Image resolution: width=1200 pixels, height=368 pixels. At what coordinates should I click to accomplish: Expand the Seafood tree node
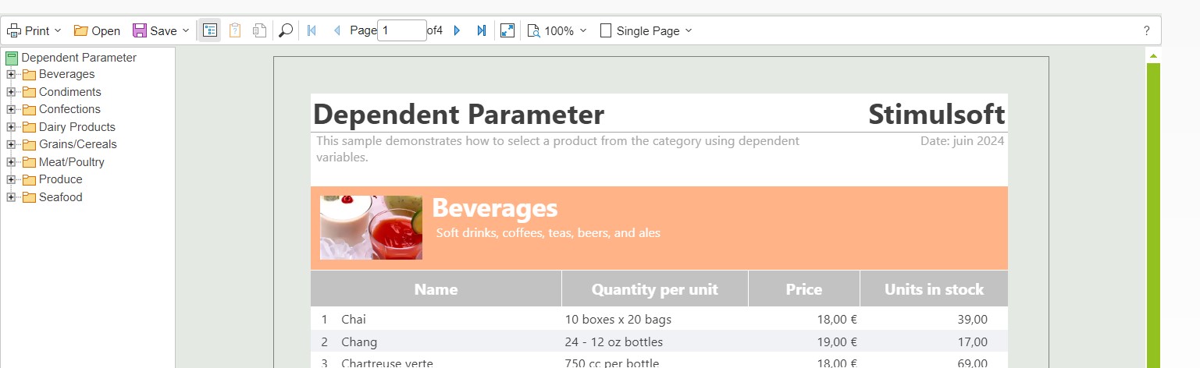pyautogui.click(x=11, y=197)
